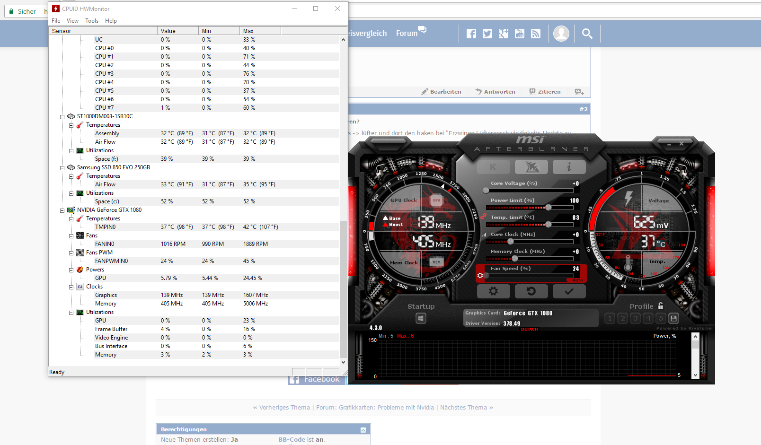The height and width of the screenshot is (445, 761).
Task: Select Afterburner profile slot 1
Action: (610, 318)
